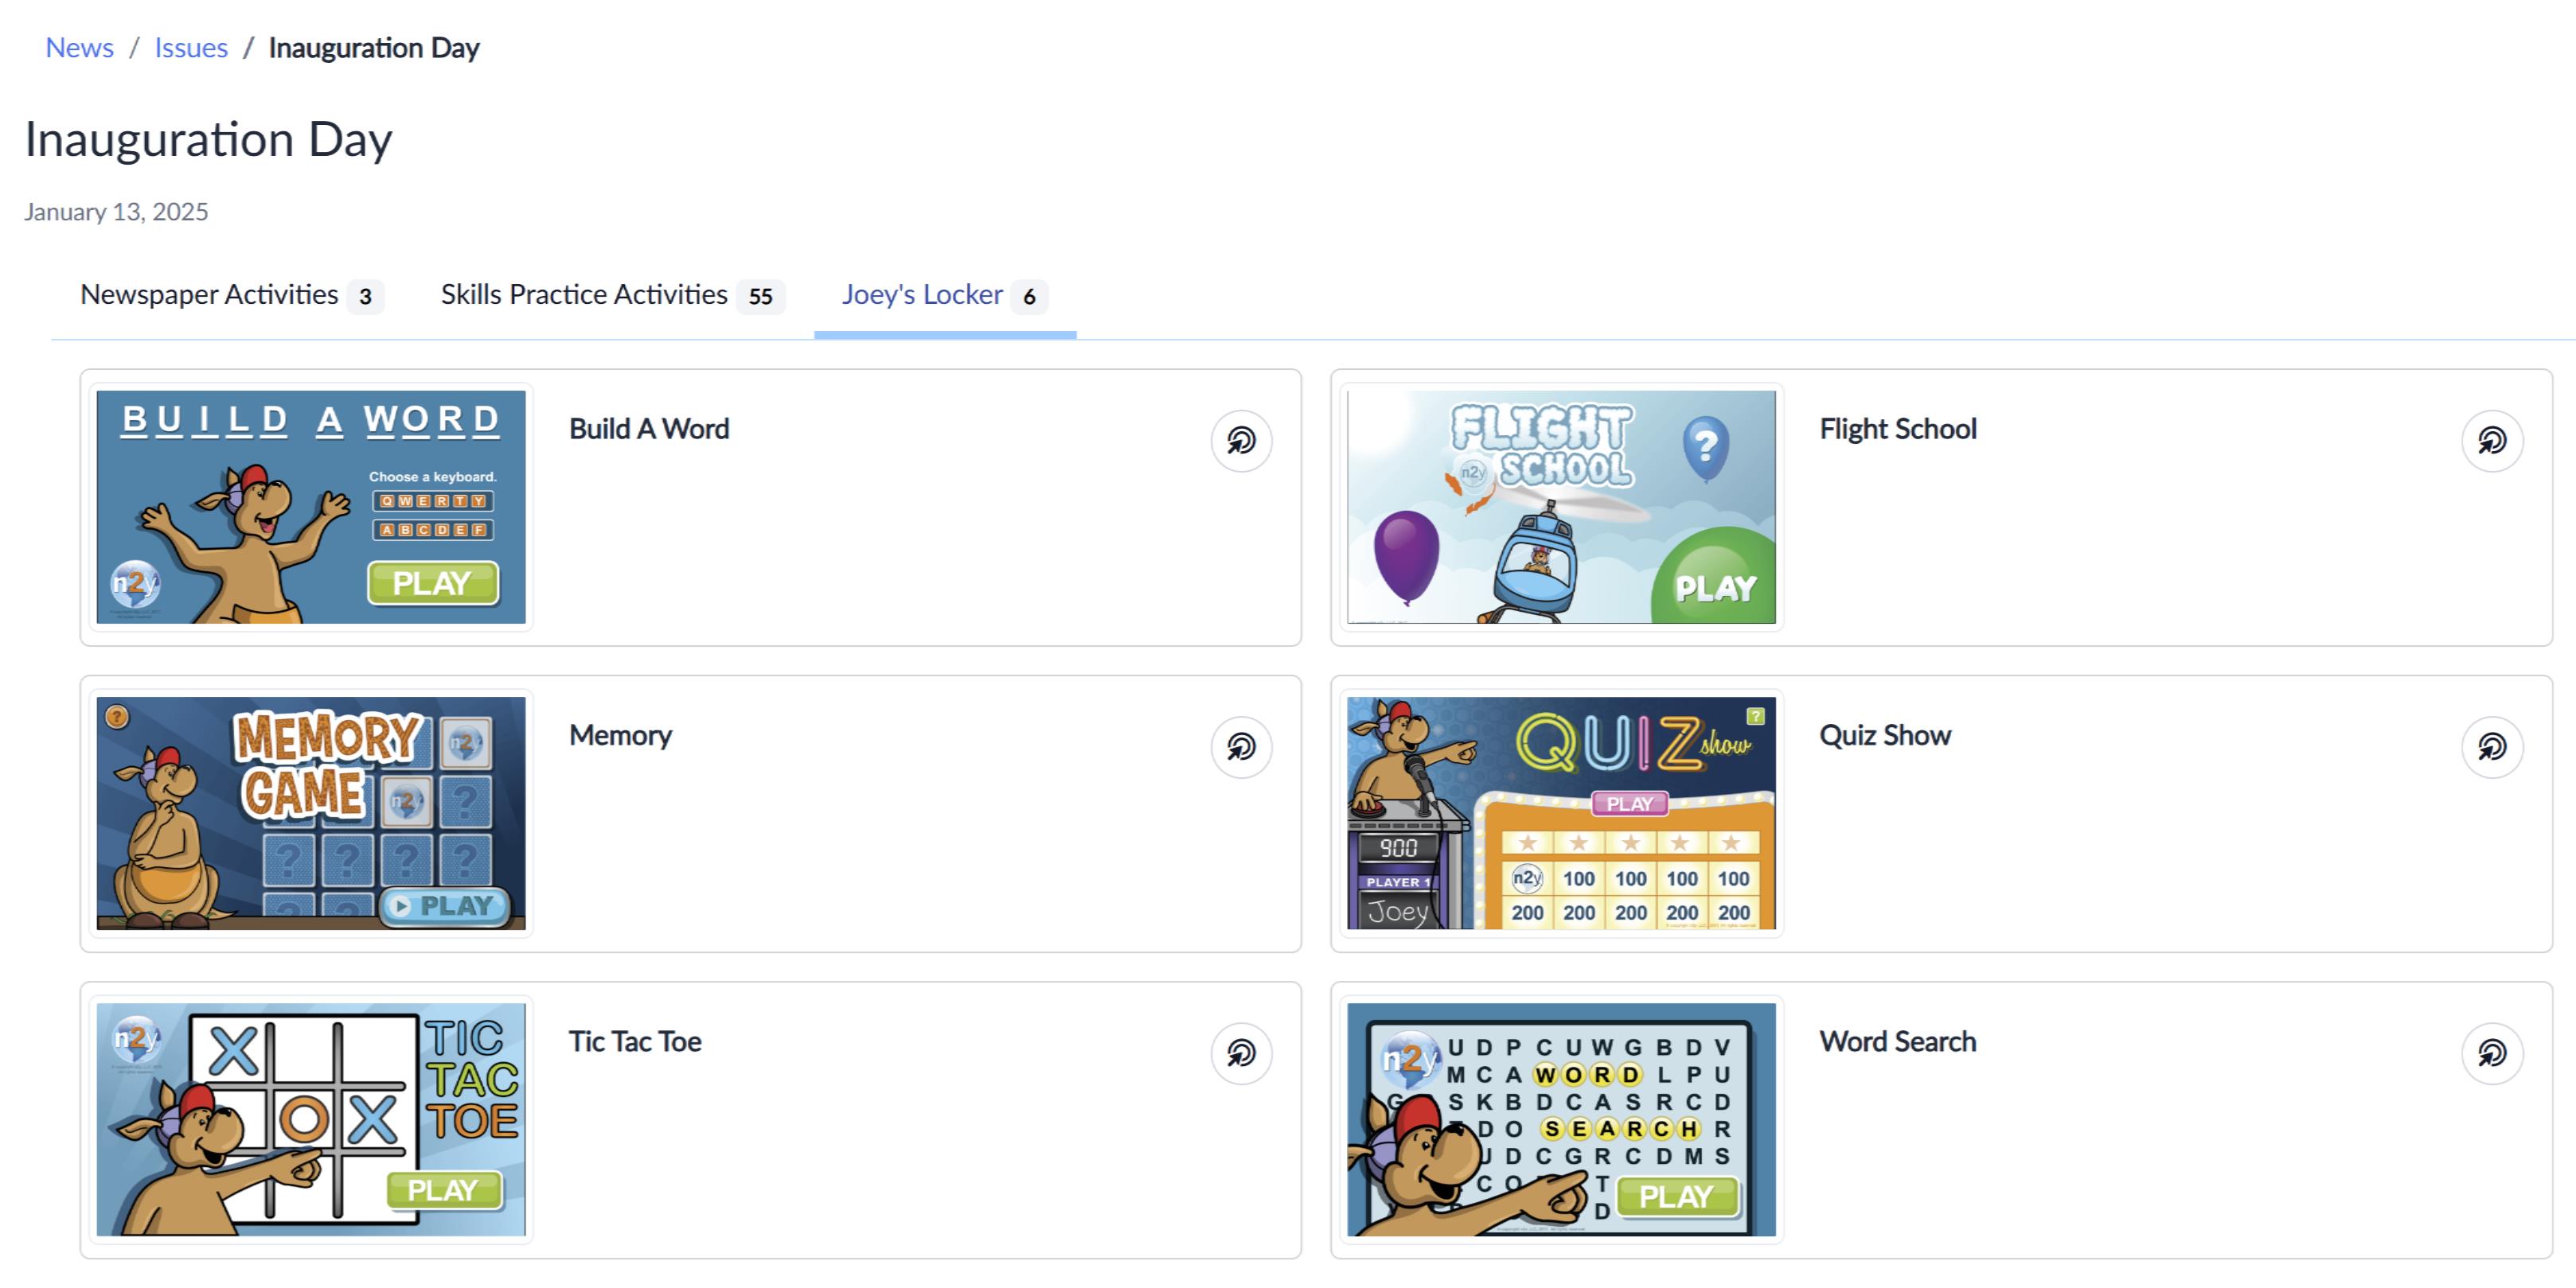The height and width of the screenshot is (1288, 2576).
Task: Click the target icon on the Memory card
Action: pyautogui.click(x=1241, y=746)
